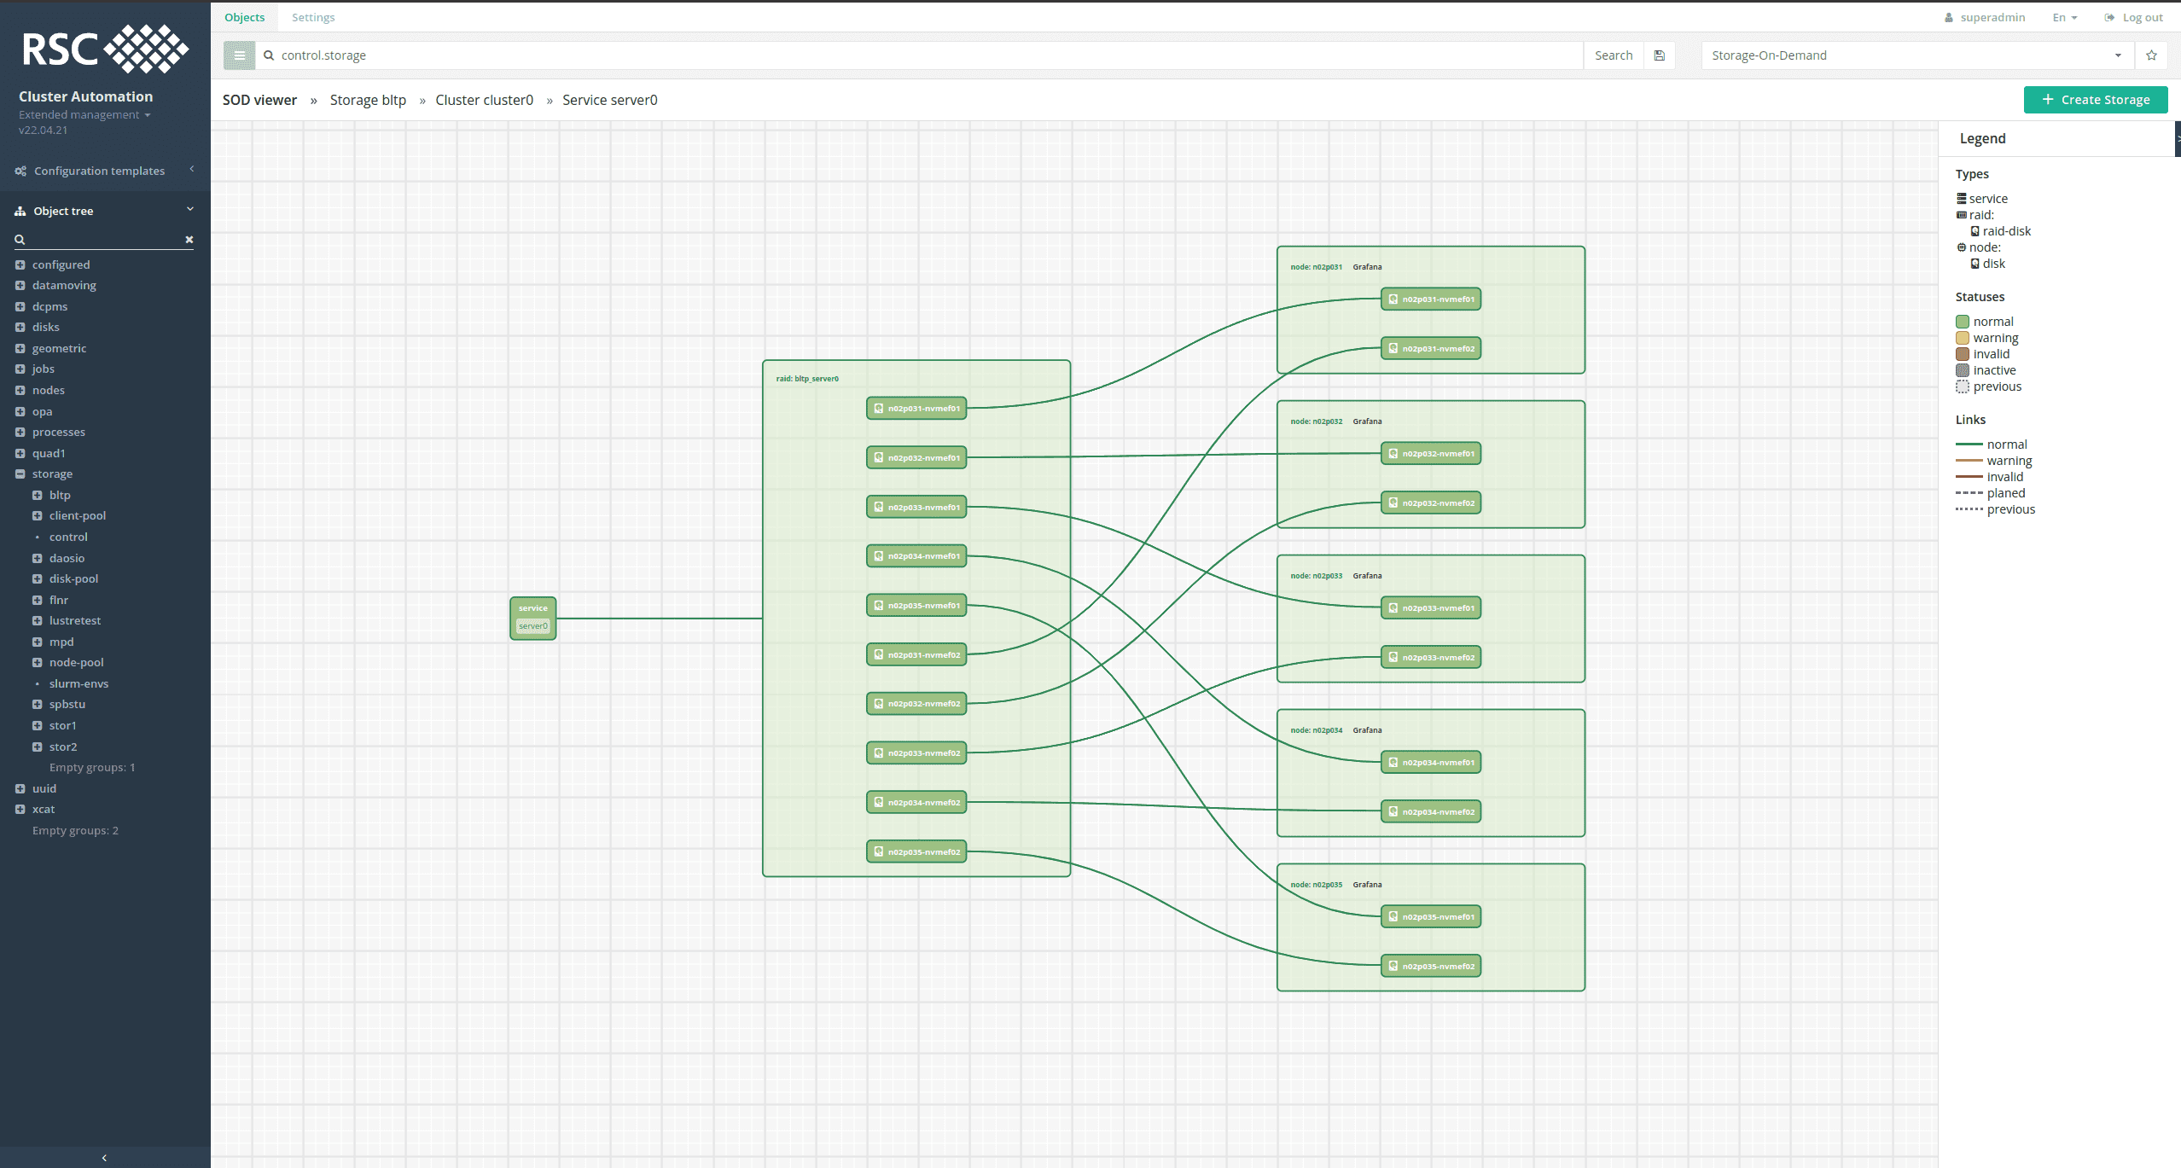Open the En language dropdown
Screen dimensions: 2181x1168
coord(2064,17)
